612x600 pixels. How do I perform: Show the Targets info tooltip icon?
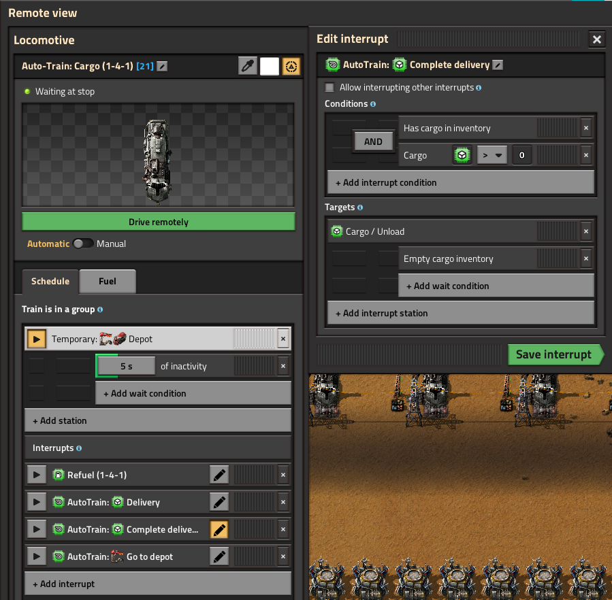[x=360, y=207]
